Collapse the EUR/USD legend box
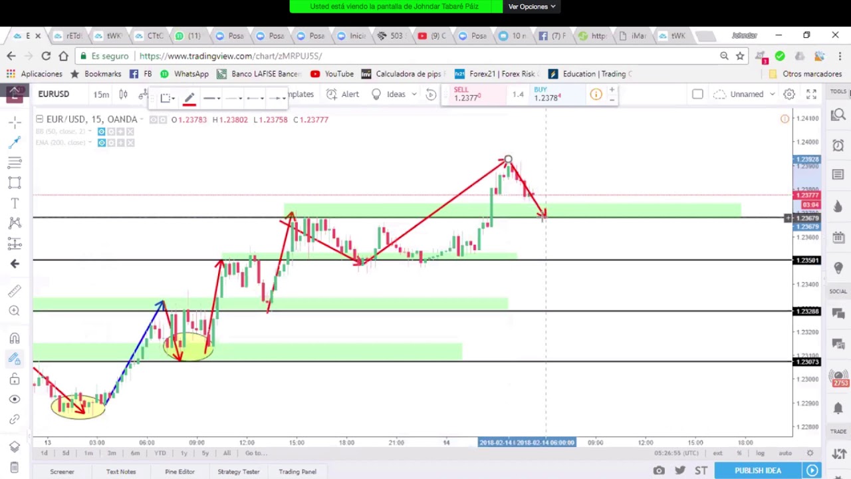The width and height of the screenshot is (851, 479). [39, 119]
